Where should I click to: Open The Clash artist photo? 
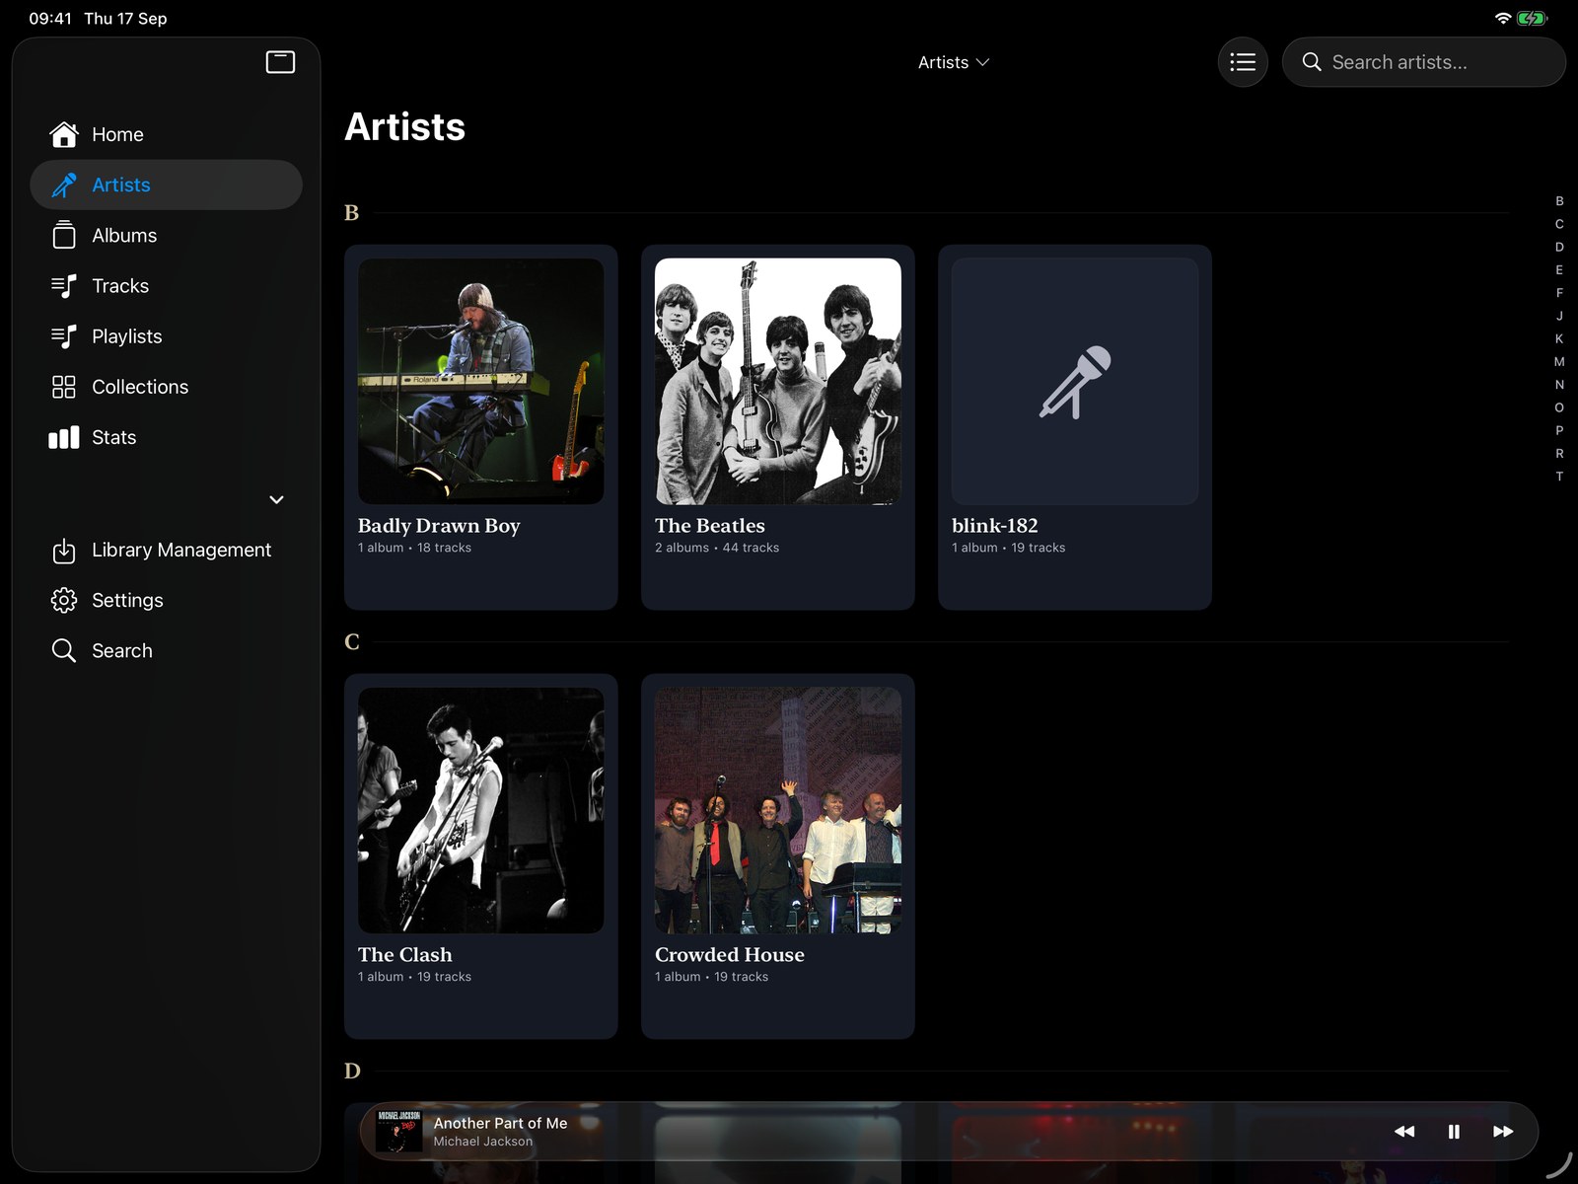click(481, 810)
